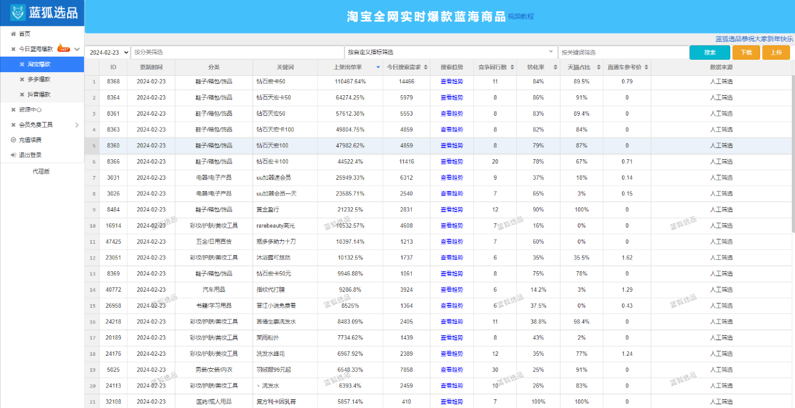Click the home icon beside 首页

tap(12, 35)
